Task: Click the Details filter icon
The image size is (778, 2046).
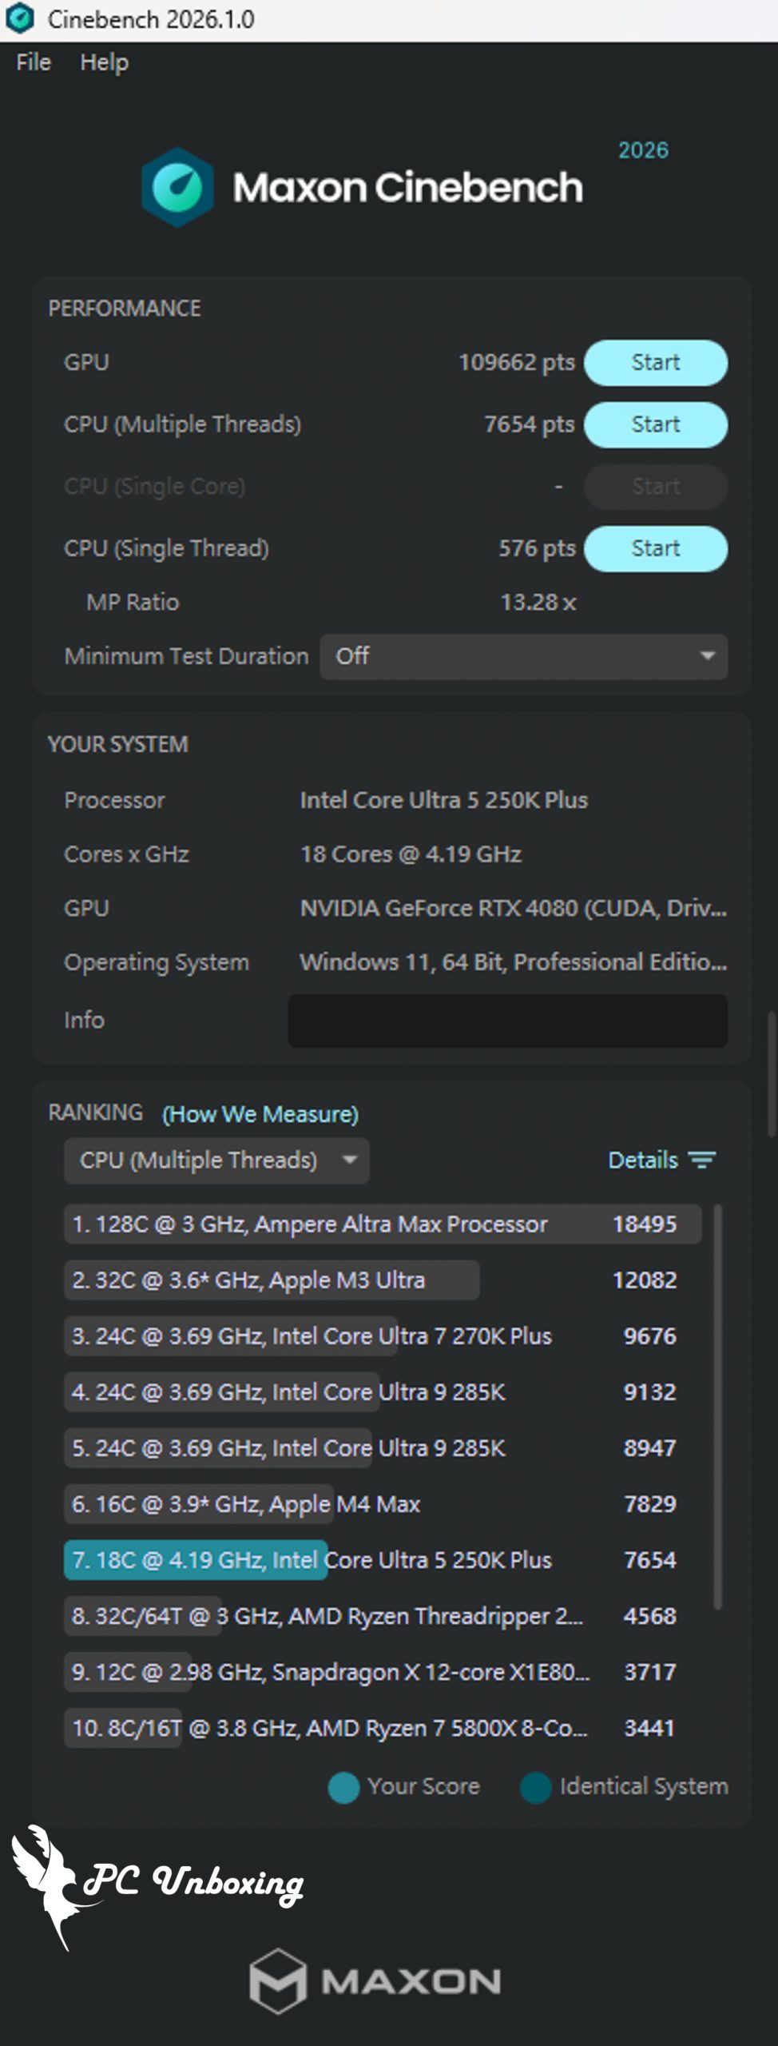Action: [x=702, y=1160]
